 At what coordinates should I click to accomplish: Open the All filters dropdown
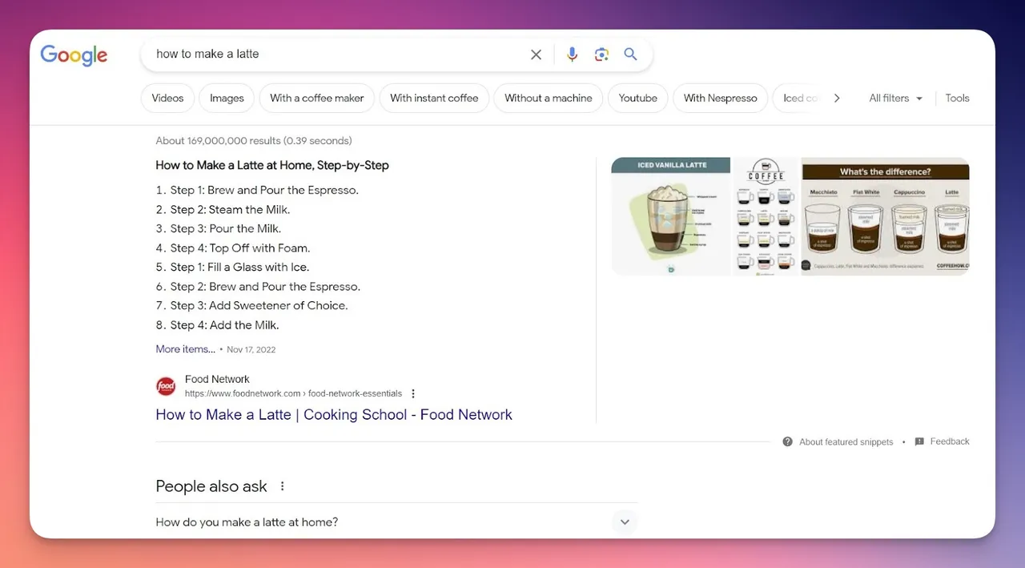click(896, 98)
